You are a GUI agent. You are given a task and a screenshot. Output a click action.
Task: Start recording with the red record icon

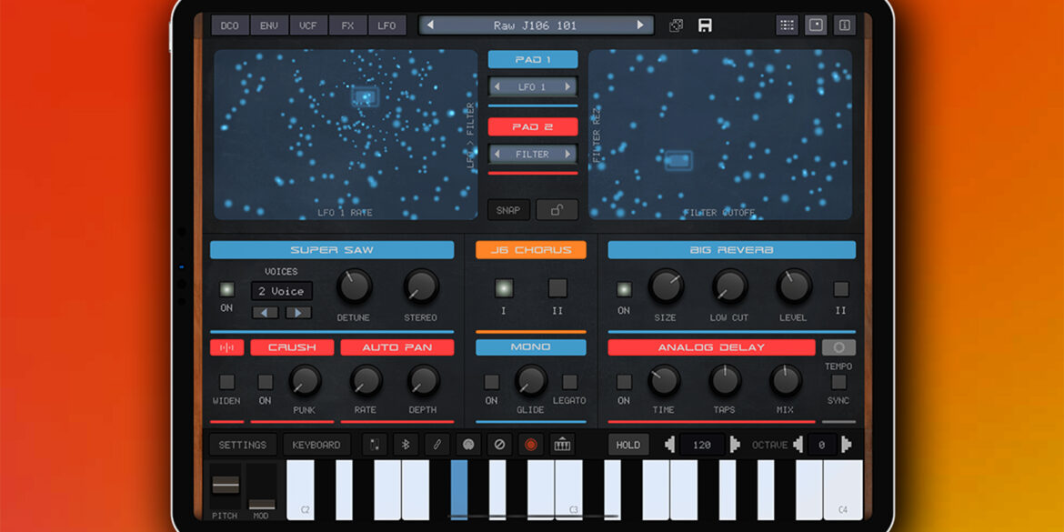531,445
